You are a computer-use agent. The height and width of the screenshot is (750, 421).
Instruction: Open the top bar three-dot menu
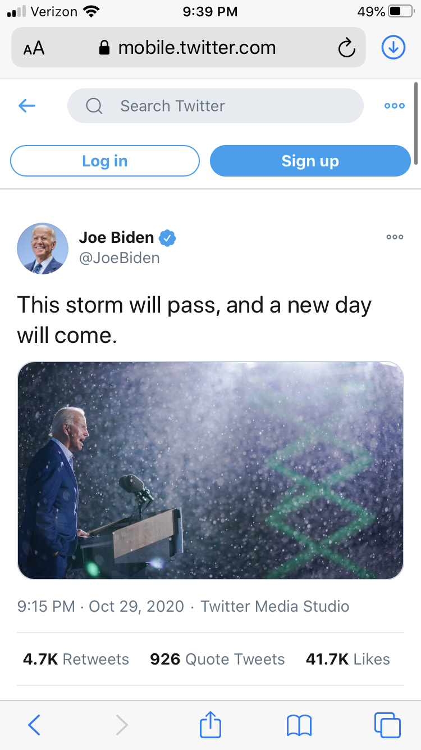coord(394,106)
